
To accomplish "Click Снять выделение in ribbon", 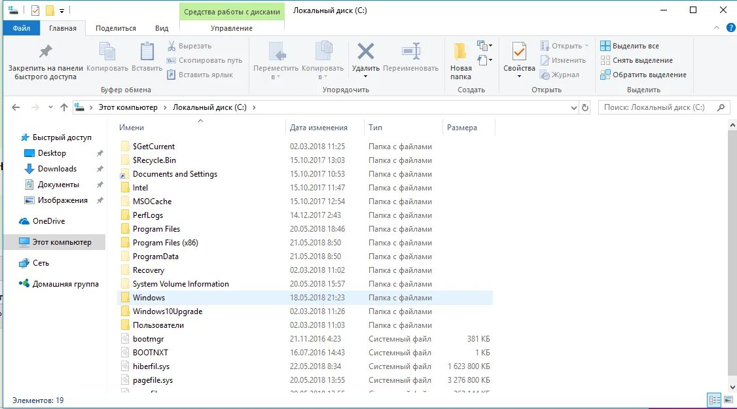I will 636,60.
